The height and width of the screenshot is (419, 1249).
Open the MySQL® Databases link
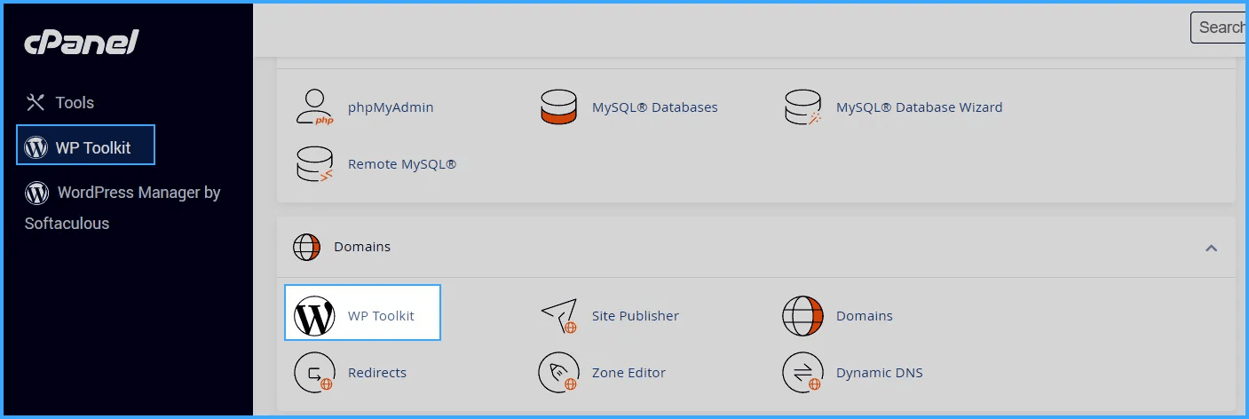pyautogui.click(x=655, y=107)
